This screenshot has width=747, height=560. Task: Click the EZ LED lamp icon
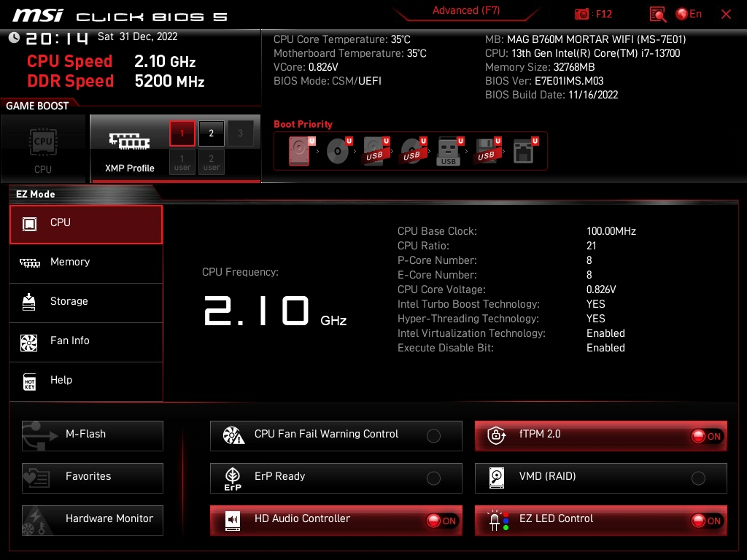[498, 521]
